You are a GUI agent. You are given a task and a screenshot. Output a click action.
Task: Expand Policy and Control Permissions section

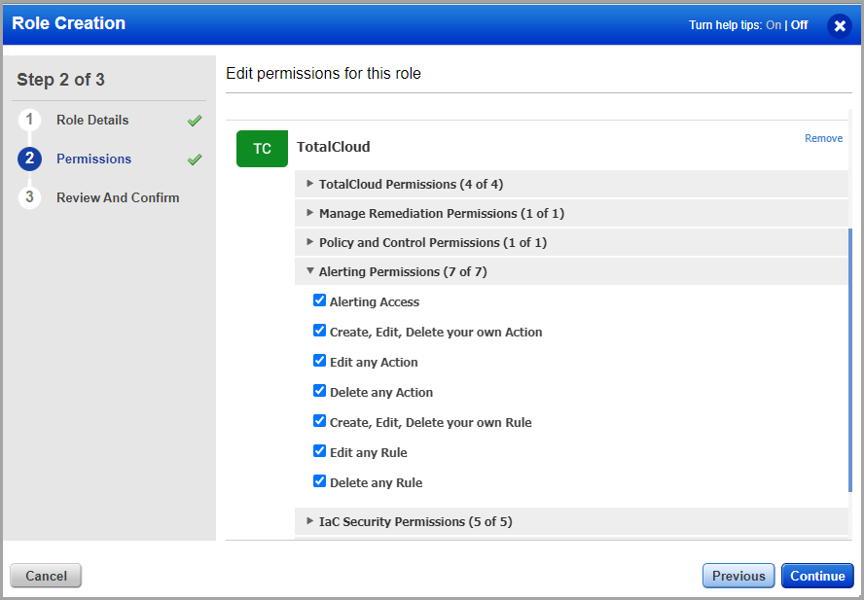(x=571, y=242)
